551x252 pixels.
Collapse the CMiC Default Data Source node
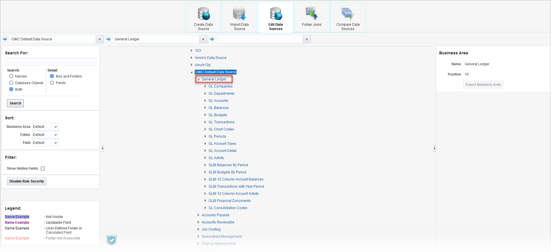192,72
